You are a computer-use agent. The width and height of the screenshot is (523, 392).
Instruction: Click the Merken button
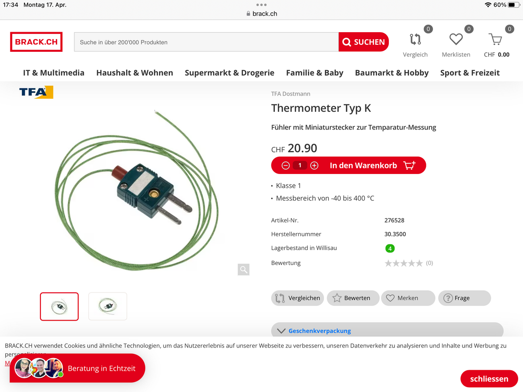pos(408,298)
